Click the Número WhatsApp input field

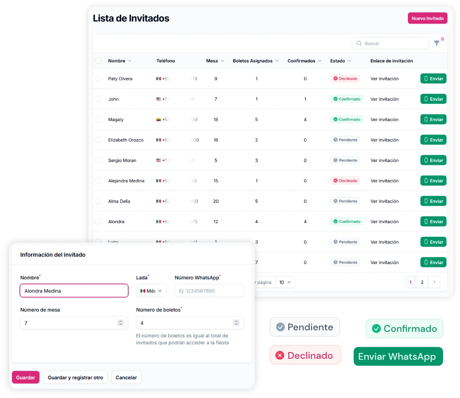click(209, 291)
